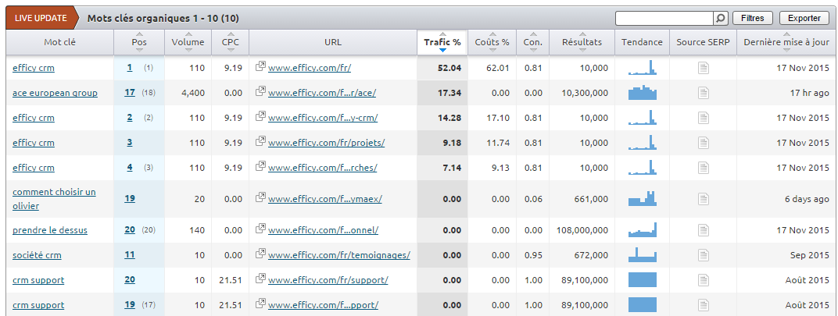Open the Filtres button
This screenshot has width=838, height=316.
[x=753, y=18]
